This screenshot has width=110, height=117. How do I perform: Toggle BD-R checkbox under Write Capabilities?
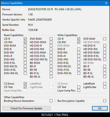pos(105,66)
